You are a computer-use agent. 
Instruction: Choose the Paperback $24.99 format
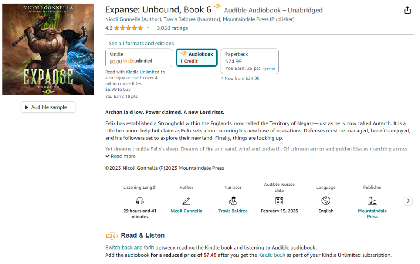(x=250, y=61)
